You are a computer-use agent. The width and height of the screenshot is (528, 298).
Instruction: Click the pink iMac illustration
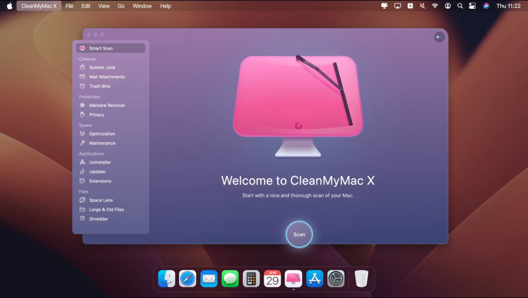point(298,106)
